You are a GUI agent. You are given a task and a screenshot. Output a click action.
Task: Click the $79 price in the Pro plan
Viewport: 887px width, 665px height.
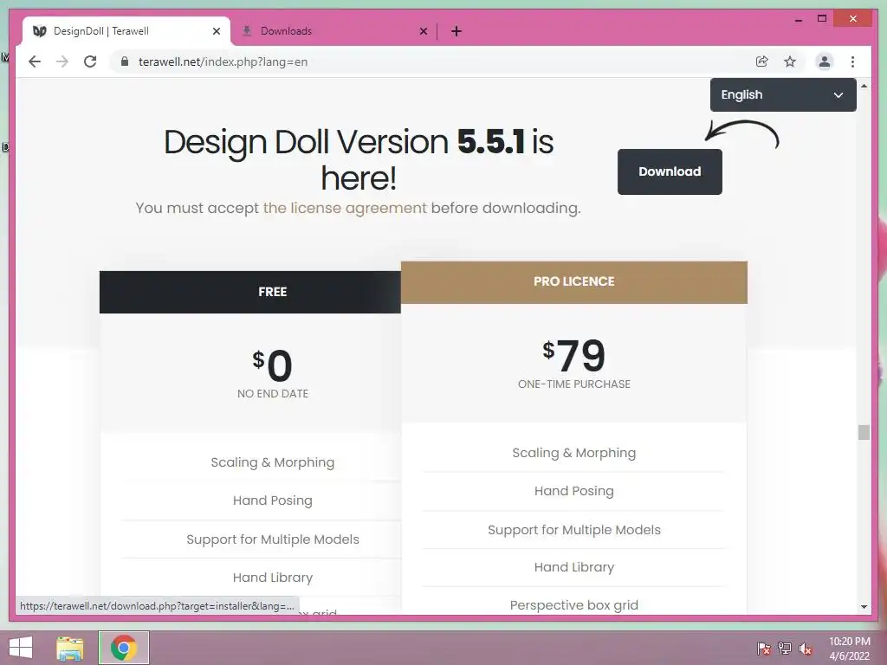click(574, 355)
